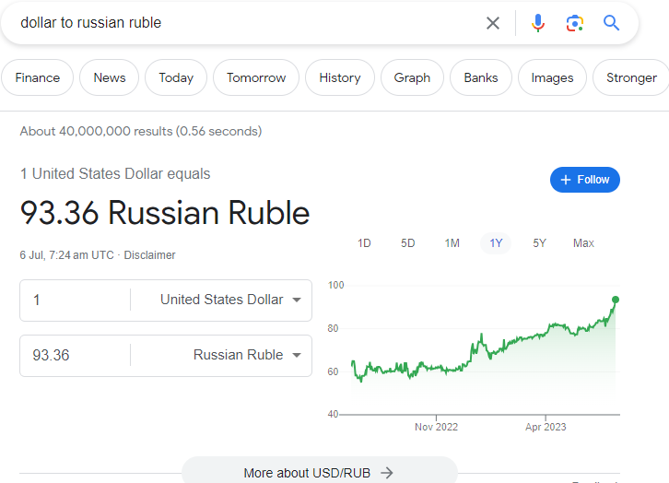Switch chart to Max range
Viewport: 669px width, 483px height.
click(583, 243)
